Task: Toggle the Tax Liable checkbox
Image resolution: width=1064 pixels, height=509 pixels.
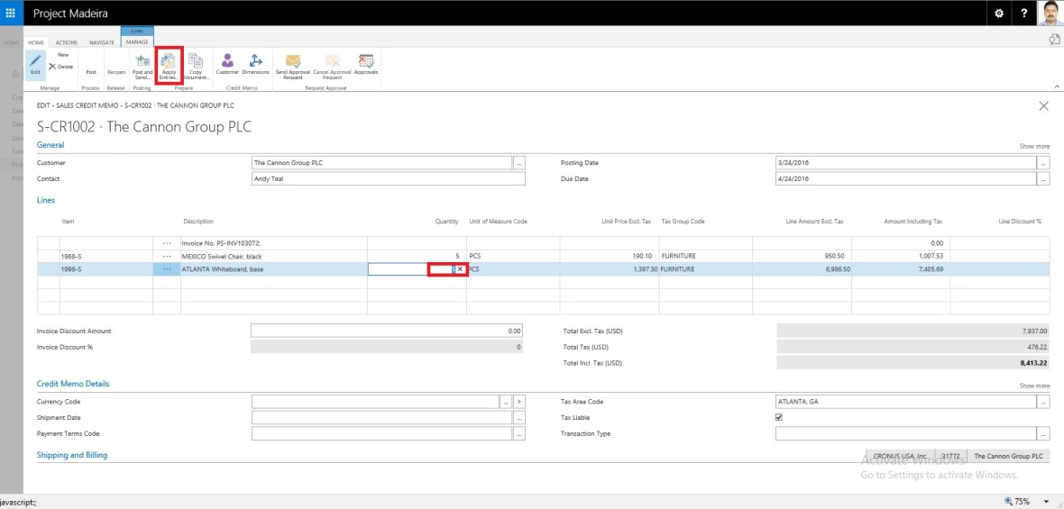Action: click(779, 417)
